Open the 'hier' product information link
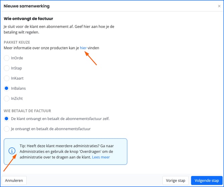The height and width of the screenshot is (187, 224). pyautogui.click(x=83, y=48)
